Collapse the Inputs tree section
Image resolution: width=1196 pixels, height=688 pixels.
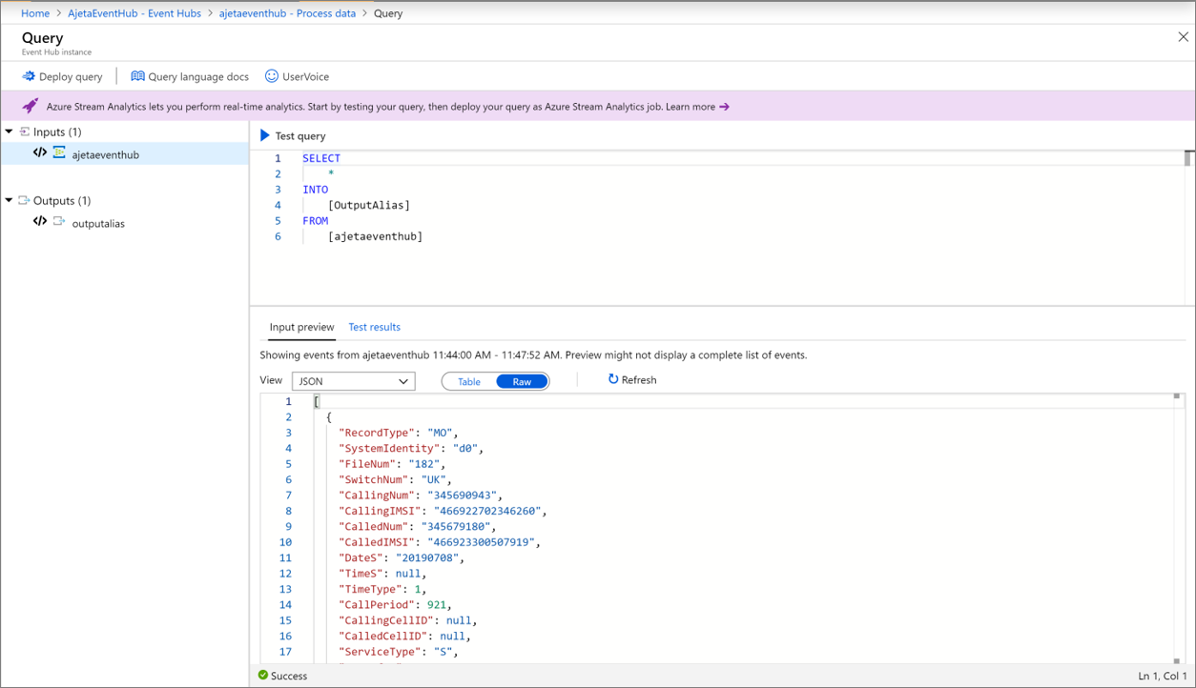coord(10,132)
